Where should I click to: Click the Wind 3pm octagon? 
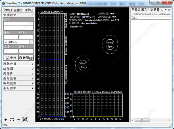click(110, 45)
